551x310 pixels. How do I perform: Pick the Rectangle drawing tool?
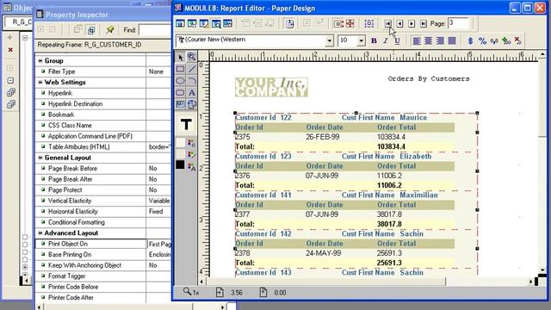[180, 69]
